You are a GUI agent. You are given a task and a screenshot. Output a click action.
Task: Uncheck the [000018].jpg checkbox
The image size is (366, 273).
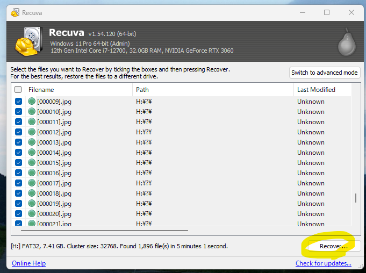click(18, 193)
